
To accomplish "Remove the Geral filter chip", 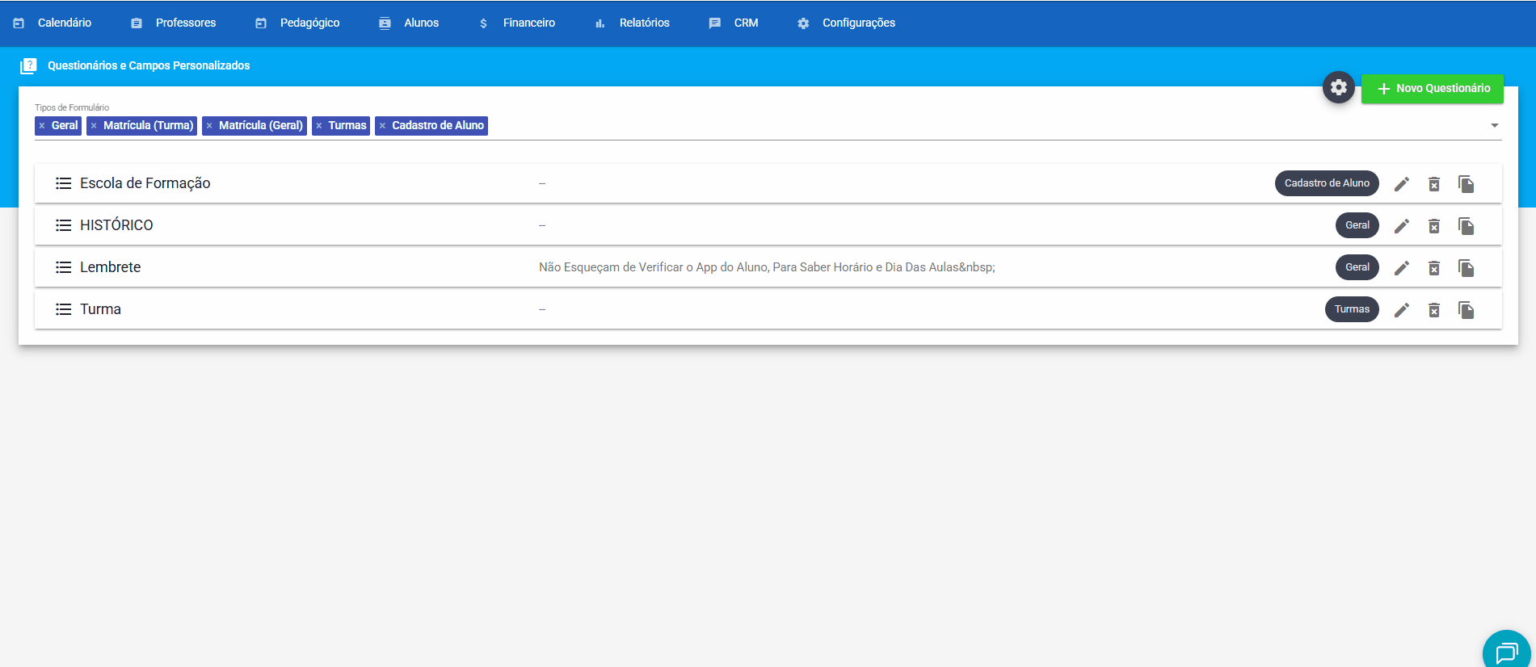I will coord(42,126).
